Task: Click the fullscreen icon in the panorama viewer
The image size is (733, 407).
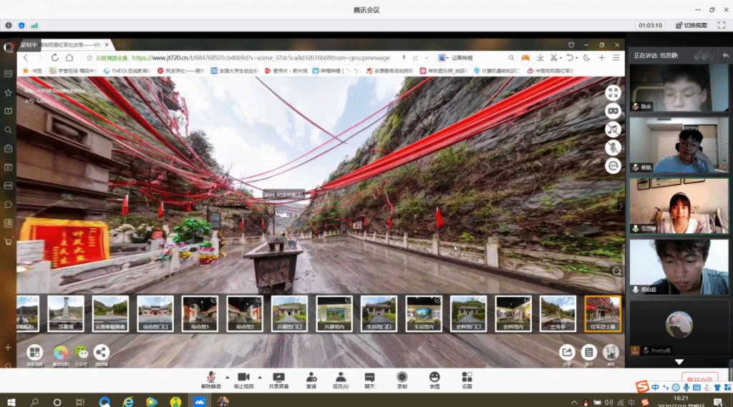Action: pyautogui.click(x=613, y=92)
